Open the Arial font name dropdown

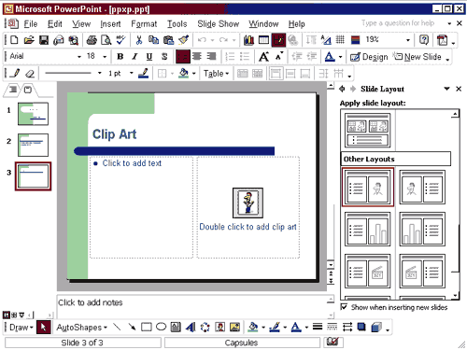tap(79, 57)
